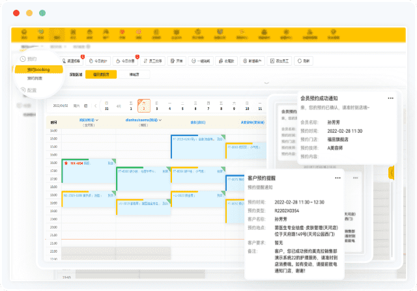This screenshot has width=417, height=291.
Task: Open the FT-2019-6243 appointment block
Action: coord(198,146)
